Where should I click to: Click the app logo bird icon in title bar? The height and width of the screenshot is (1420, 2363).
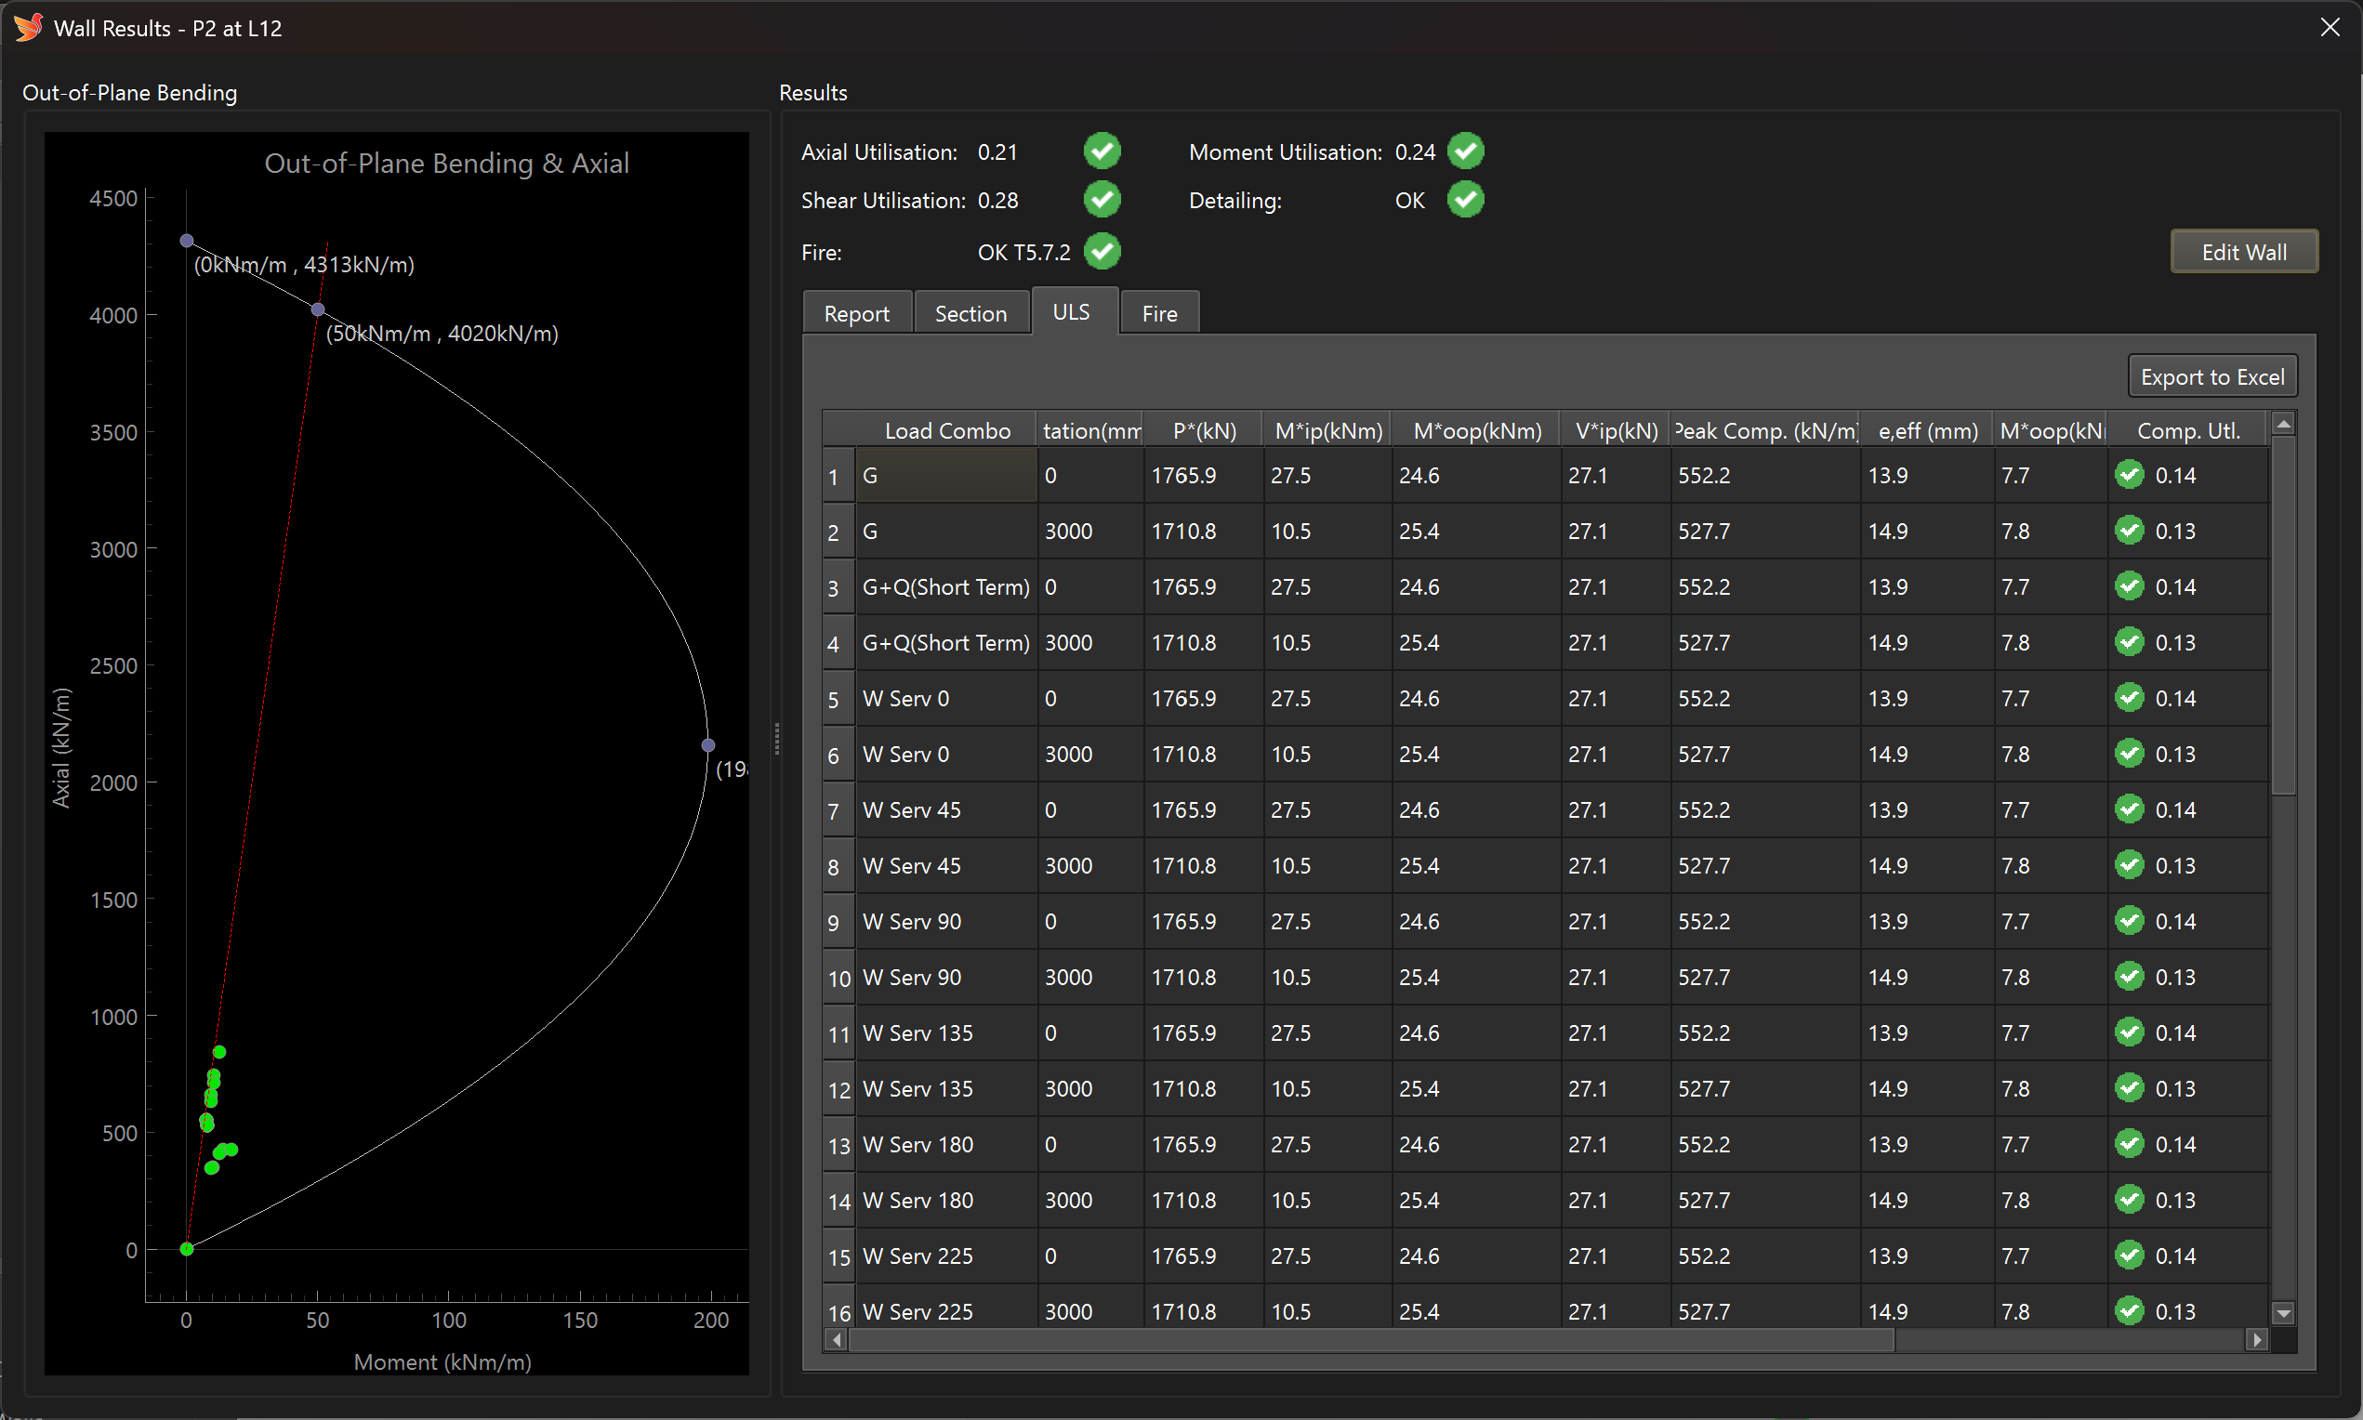pyautogui.click(x=27, y=27)
